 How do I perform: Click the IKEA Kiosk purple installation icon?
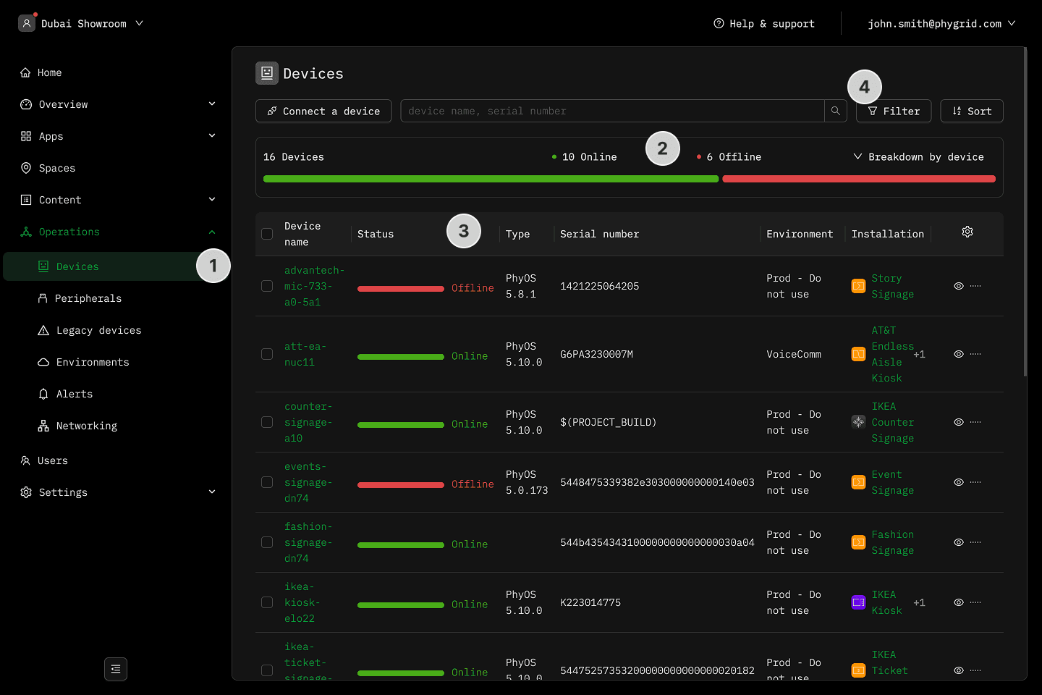(858, 602)
